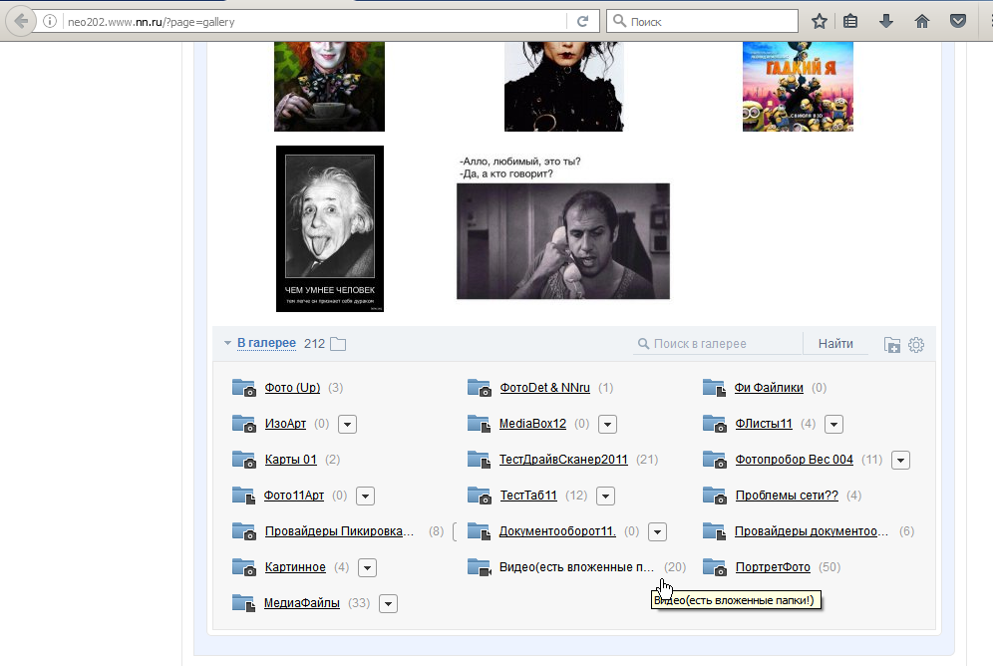Focus the browser Поиск search box
Screen dimensions: 993x666
[702, 22]
